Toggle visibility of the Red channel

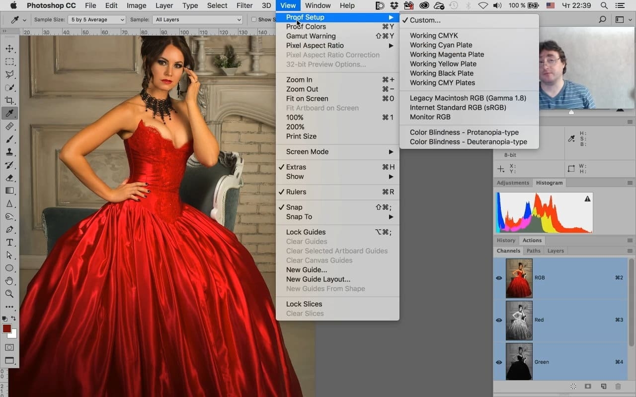click(x=499, y=320)
